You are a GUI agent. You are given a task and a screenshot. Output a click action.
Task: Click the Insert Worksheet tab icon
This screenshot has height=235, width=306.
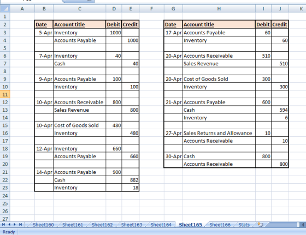point(260,225)
